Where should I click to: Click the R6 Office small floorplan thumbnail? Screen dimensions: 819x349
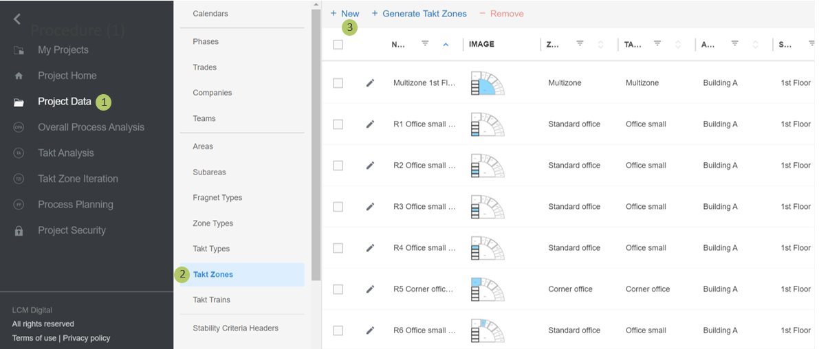click(x=488, y=330)
